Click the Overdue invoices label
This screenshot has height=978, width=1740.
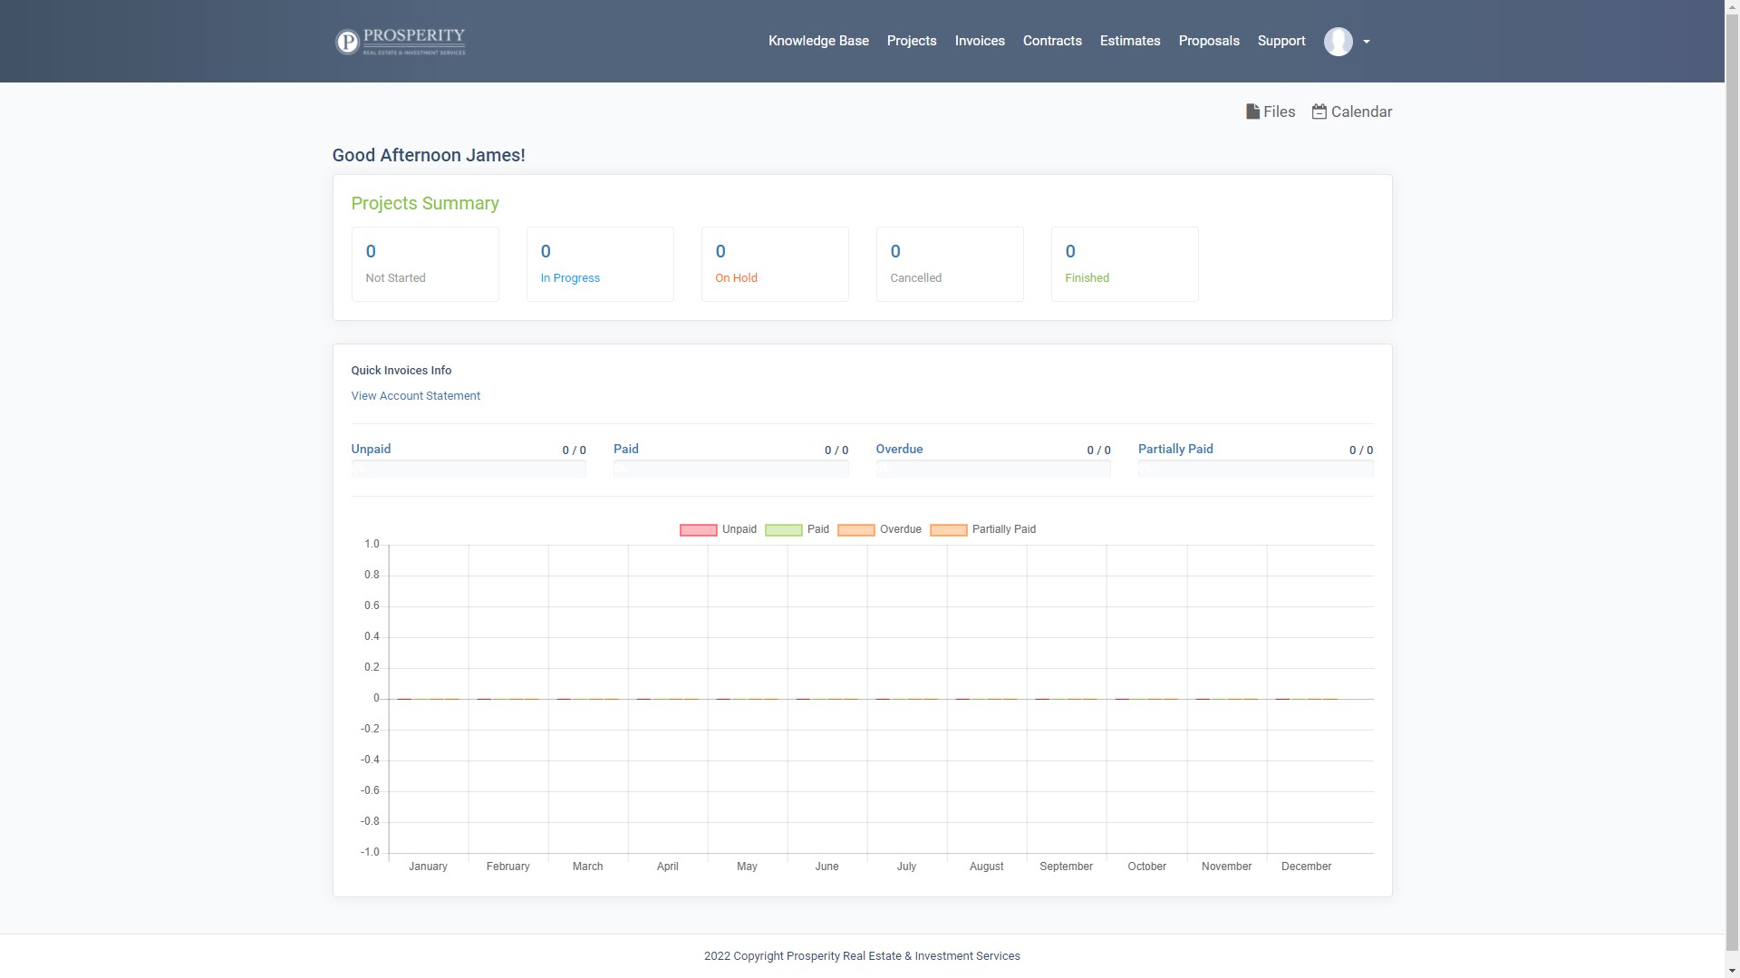pos(898,450)
